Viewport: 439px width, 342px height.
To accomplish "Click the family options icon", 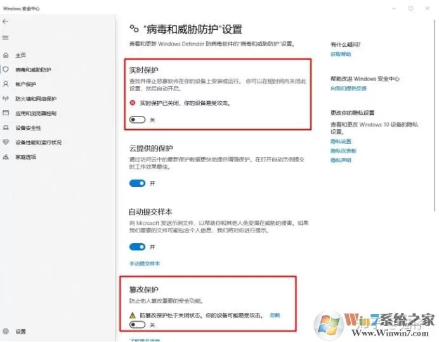I will coord(6,157).
